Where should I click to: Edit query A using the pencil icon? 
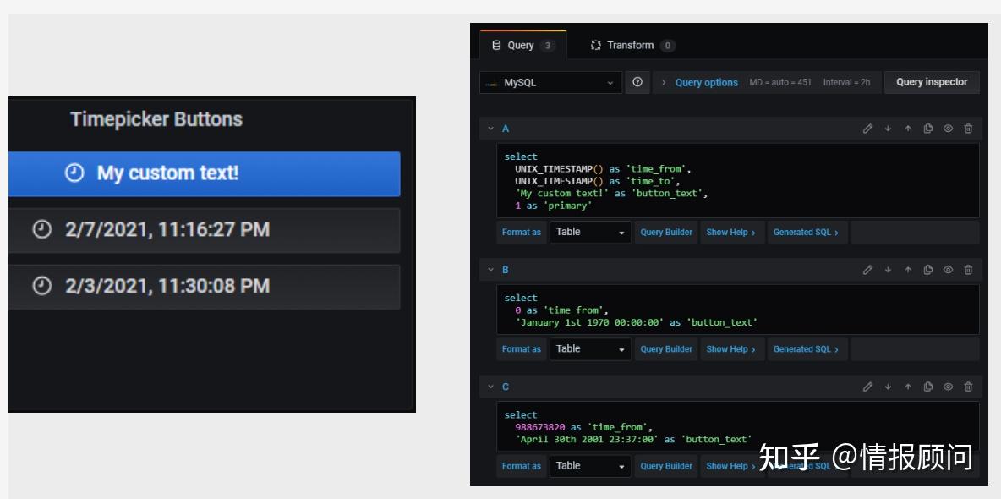click(x=867, y=129)
